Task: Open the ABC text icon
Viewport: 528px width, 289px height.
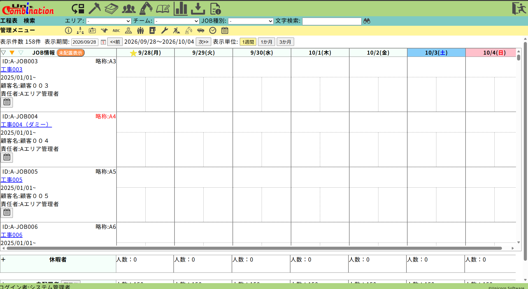Action: click(116, 31)
